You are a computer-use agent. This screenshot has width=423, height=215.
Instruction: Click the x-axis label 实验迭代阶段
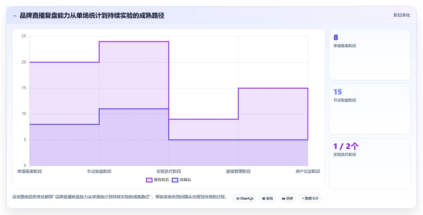(169, 171)
